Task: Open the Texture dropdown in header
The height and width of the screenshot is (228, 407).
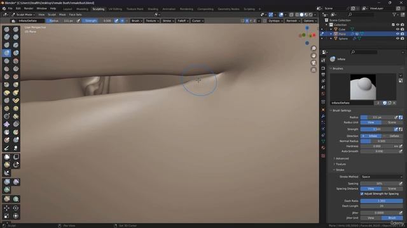Action: (x=152, y=21)
